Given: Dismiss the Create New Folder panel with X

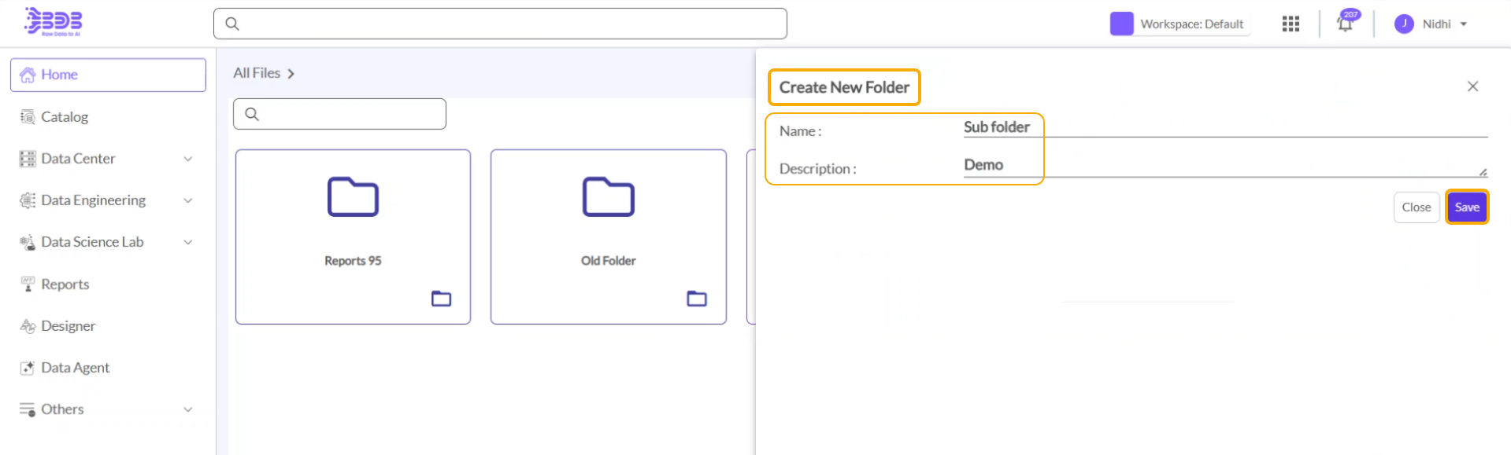Looking at the screenshot, I should point(1472,86).
